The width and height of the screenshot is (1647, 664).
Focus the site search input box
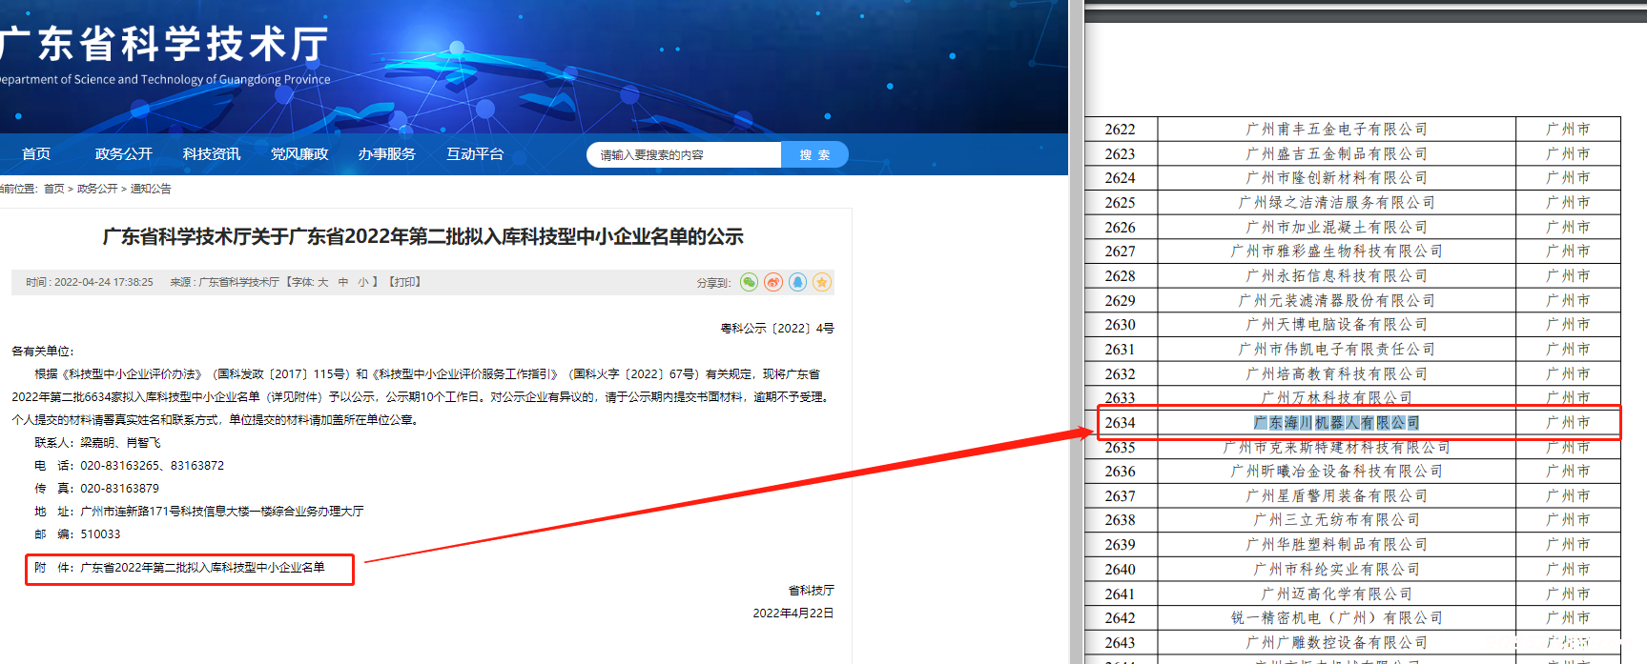tap(684, 154)
